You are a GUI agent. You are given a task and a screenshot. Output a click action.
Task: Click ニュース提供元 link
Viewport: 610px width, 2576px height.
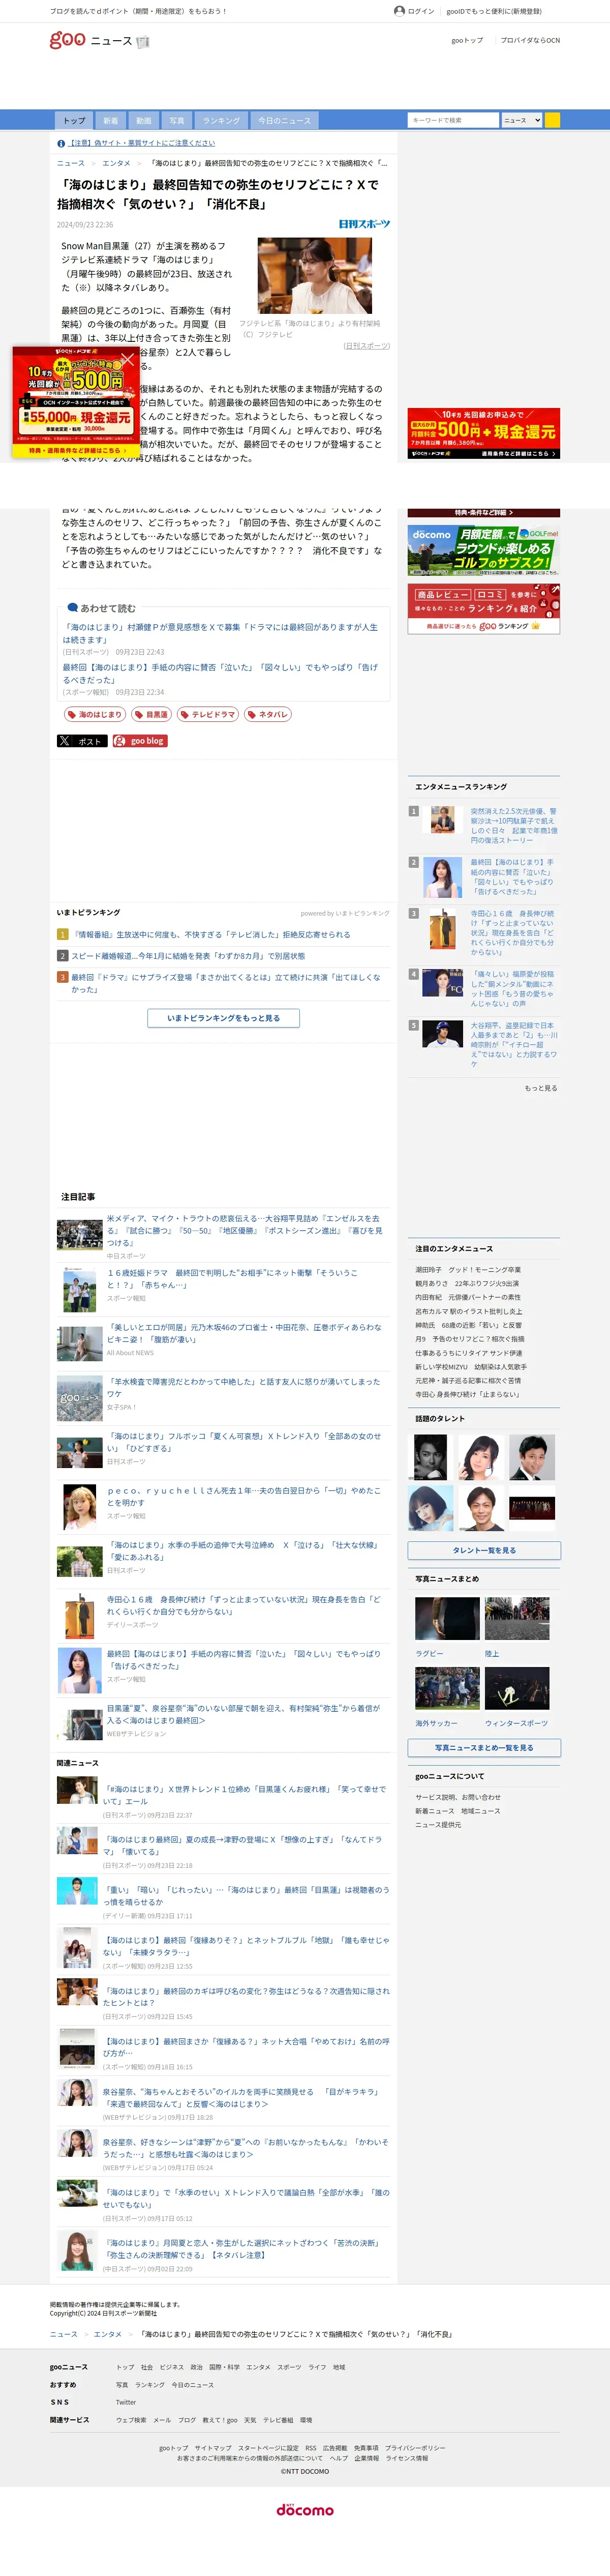coord(439,1825)
